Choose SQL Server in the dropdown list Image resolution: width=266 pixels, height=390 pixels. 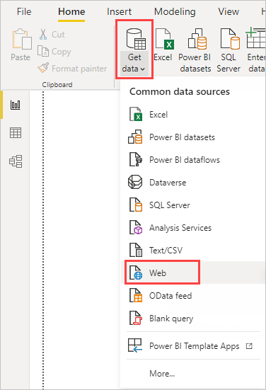pyautogui.click(x=192, y=205)
